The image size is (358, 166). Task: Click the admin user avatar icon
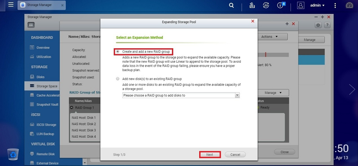301,5
